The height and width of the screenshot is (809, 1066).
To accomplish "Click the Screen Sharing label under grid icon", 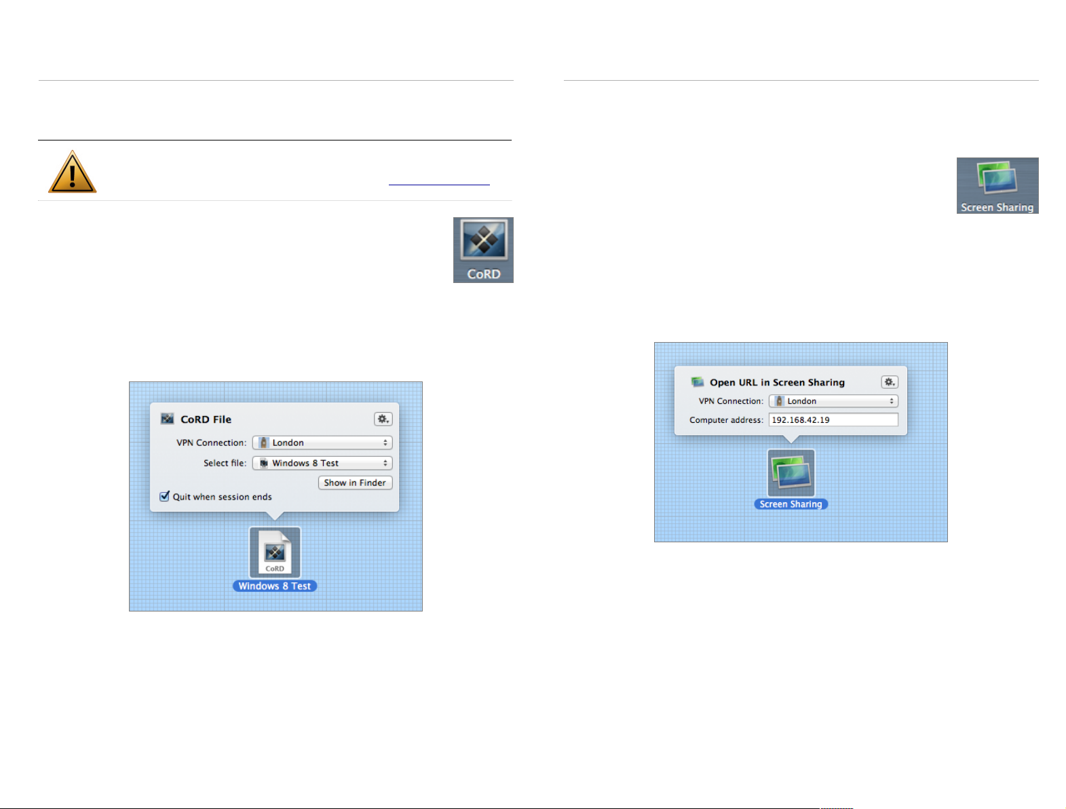I will click(x=791, y=504).
